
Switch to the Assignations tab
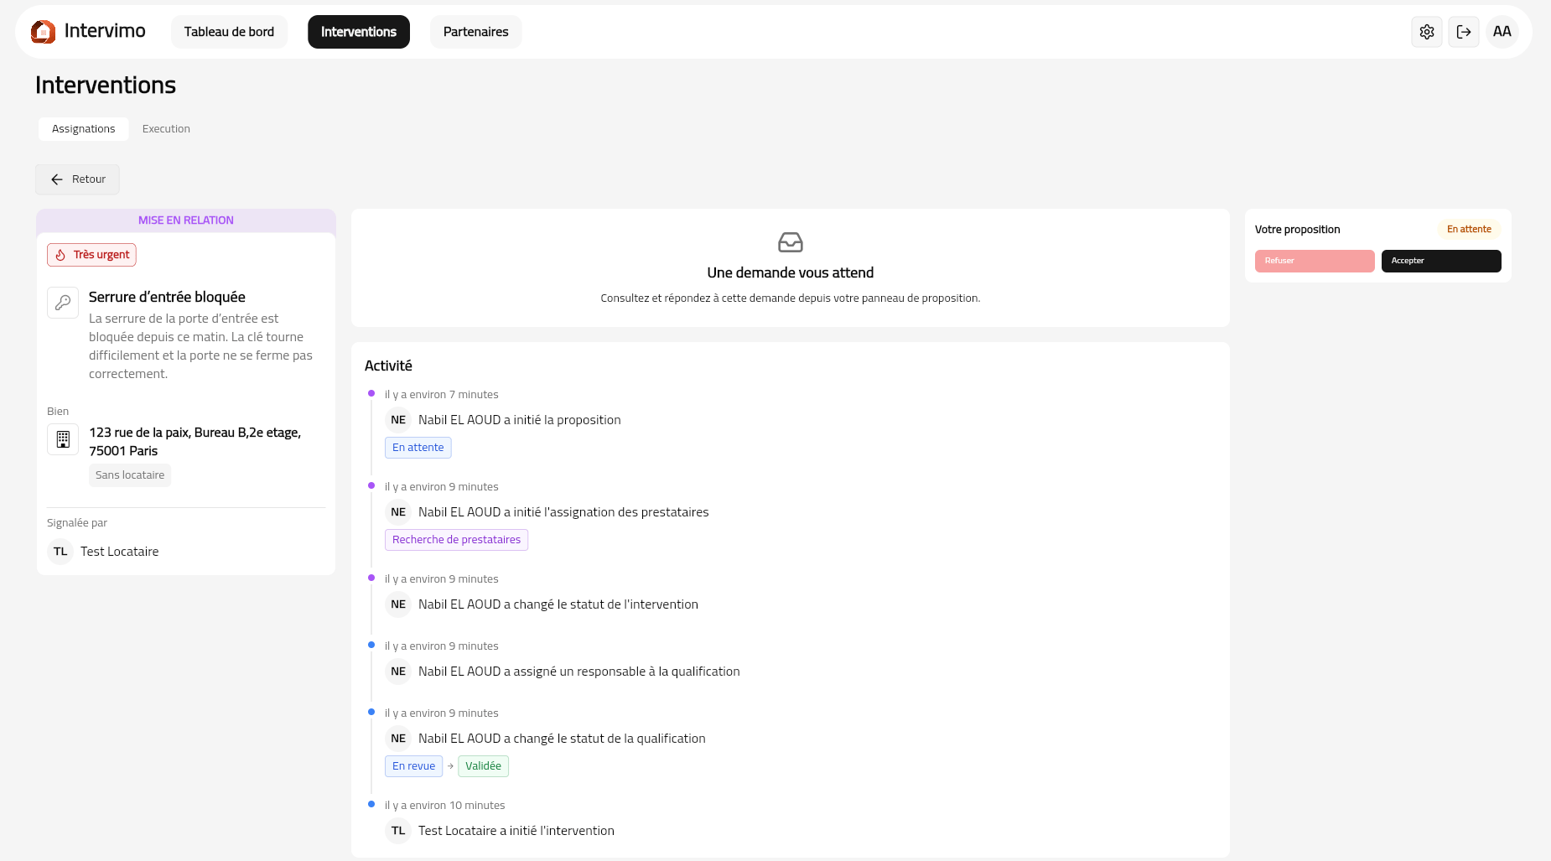click(84, 129)
